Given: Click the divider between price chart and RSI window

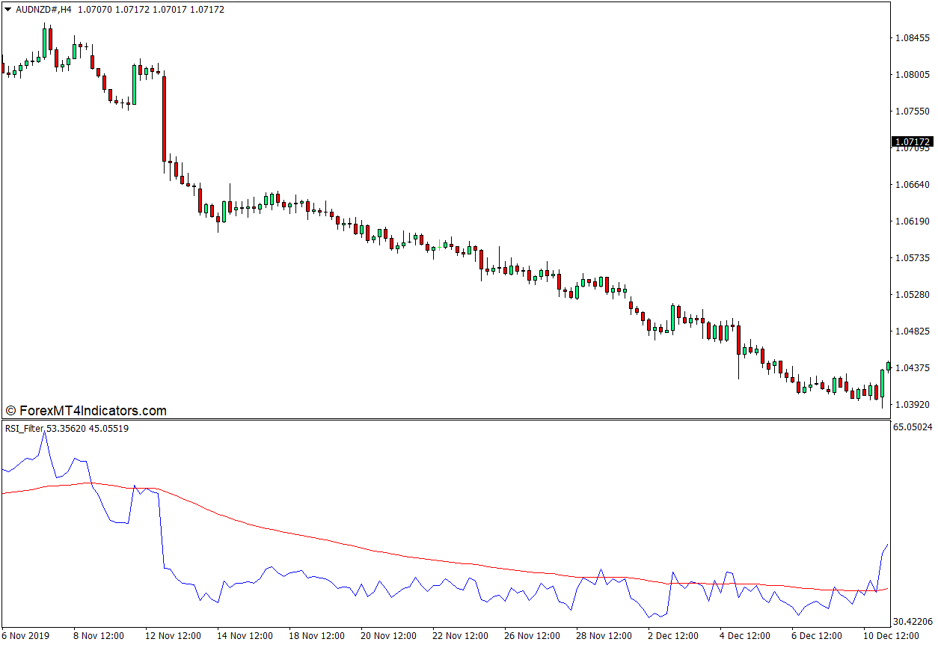Looking at the screenshot, I should pos(449,419).
